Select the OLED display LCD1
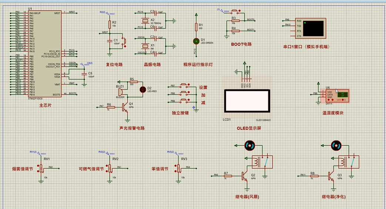Screen dimensions: 386x209 pos(247,101)
